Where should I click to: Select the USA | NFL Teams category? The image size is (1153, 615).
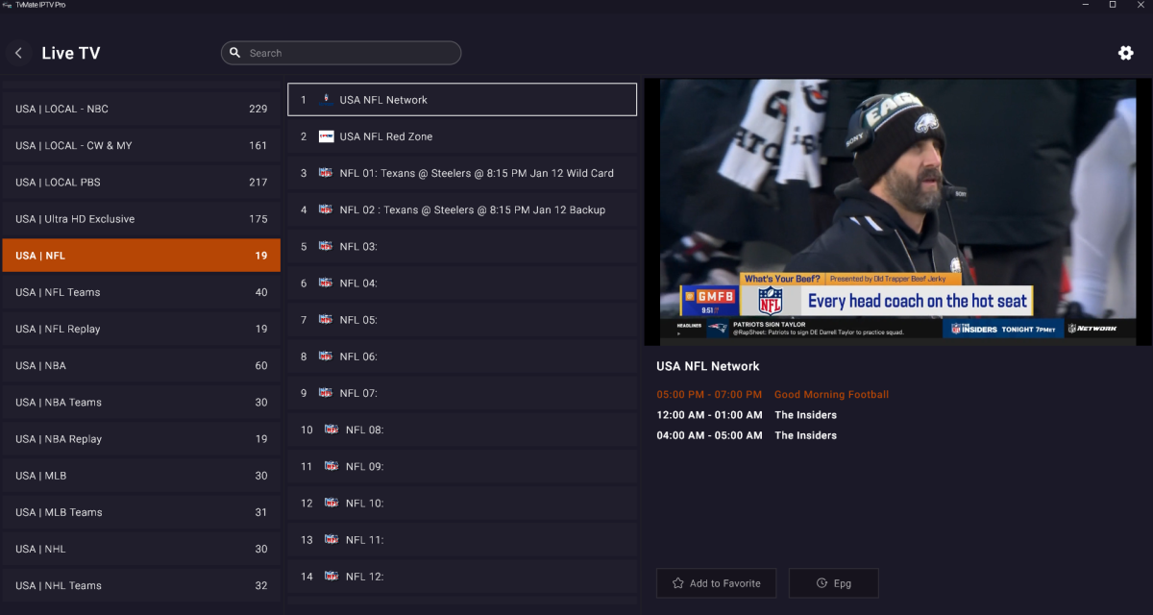[x=141, y=292]
